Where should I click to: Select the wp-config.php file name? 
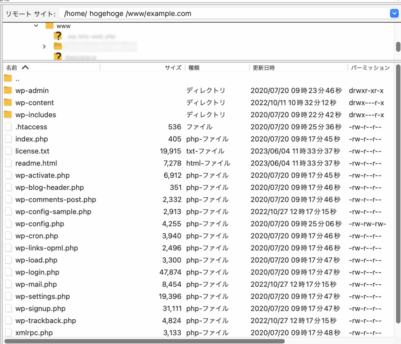[x=40, y=224]
